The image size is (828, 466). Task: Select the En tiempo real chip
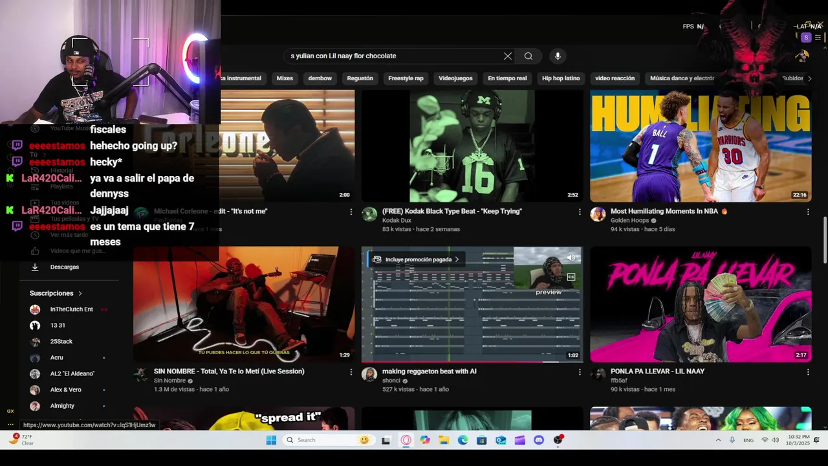point(507,78)
